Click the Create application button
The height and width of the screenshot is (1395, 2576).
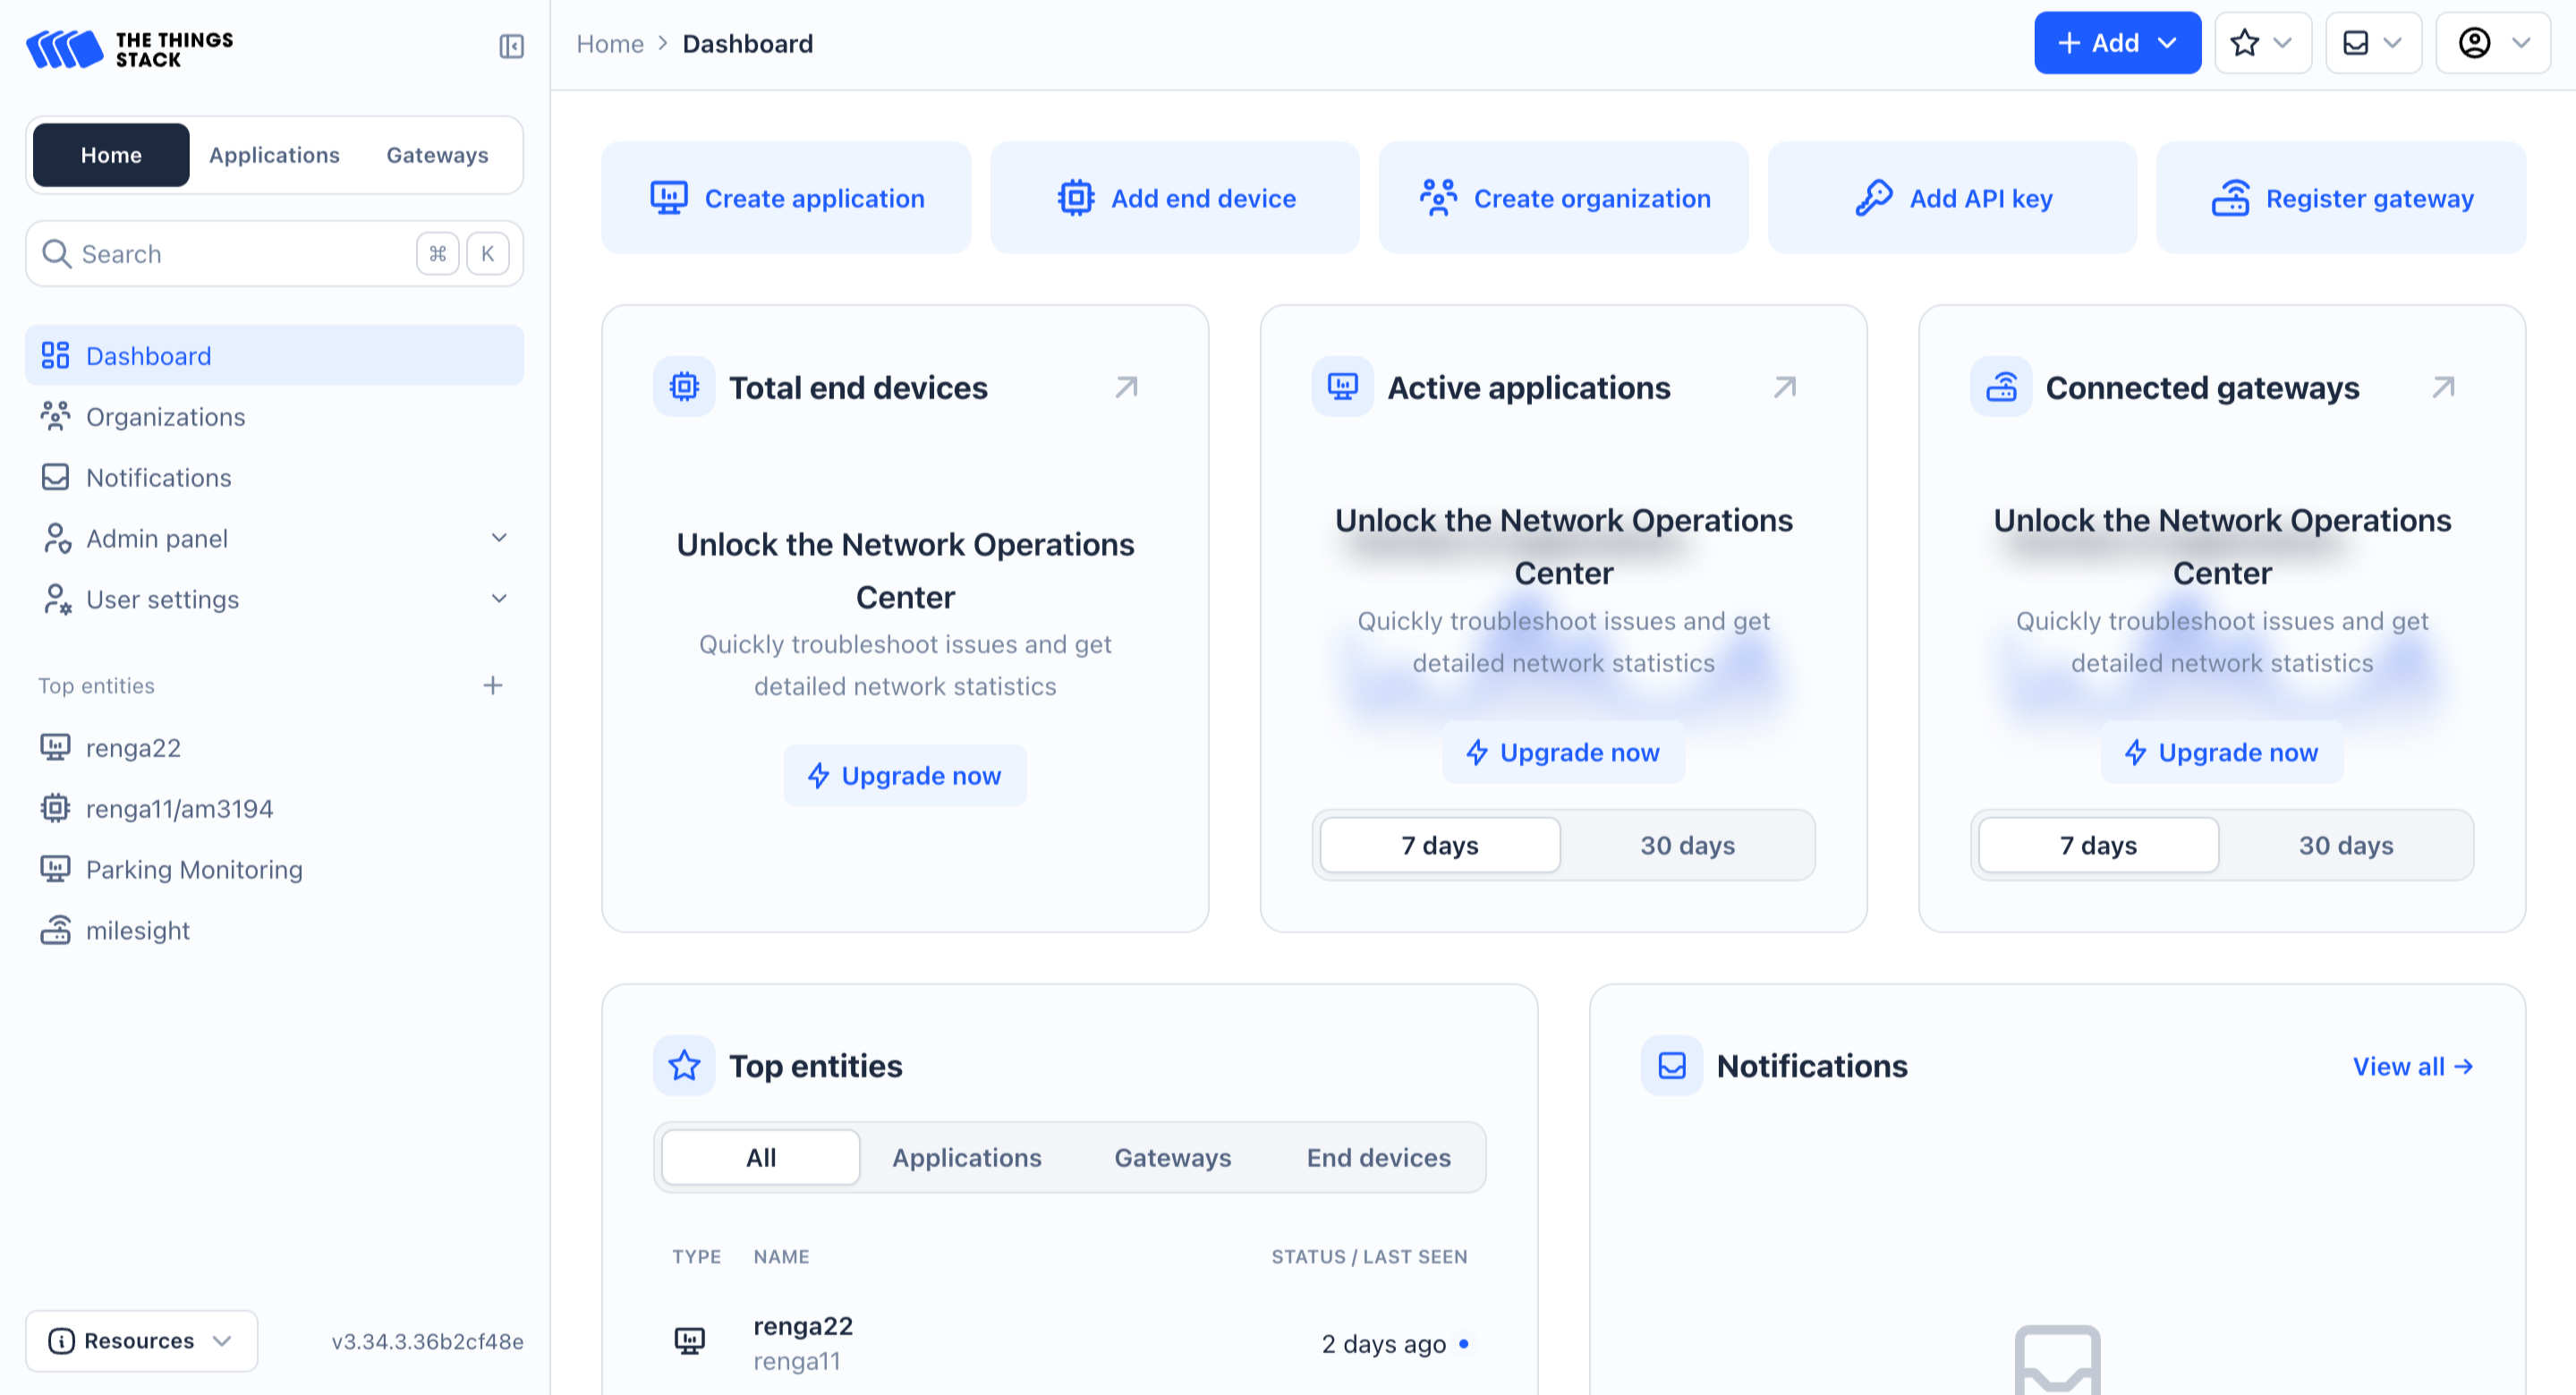786,198
